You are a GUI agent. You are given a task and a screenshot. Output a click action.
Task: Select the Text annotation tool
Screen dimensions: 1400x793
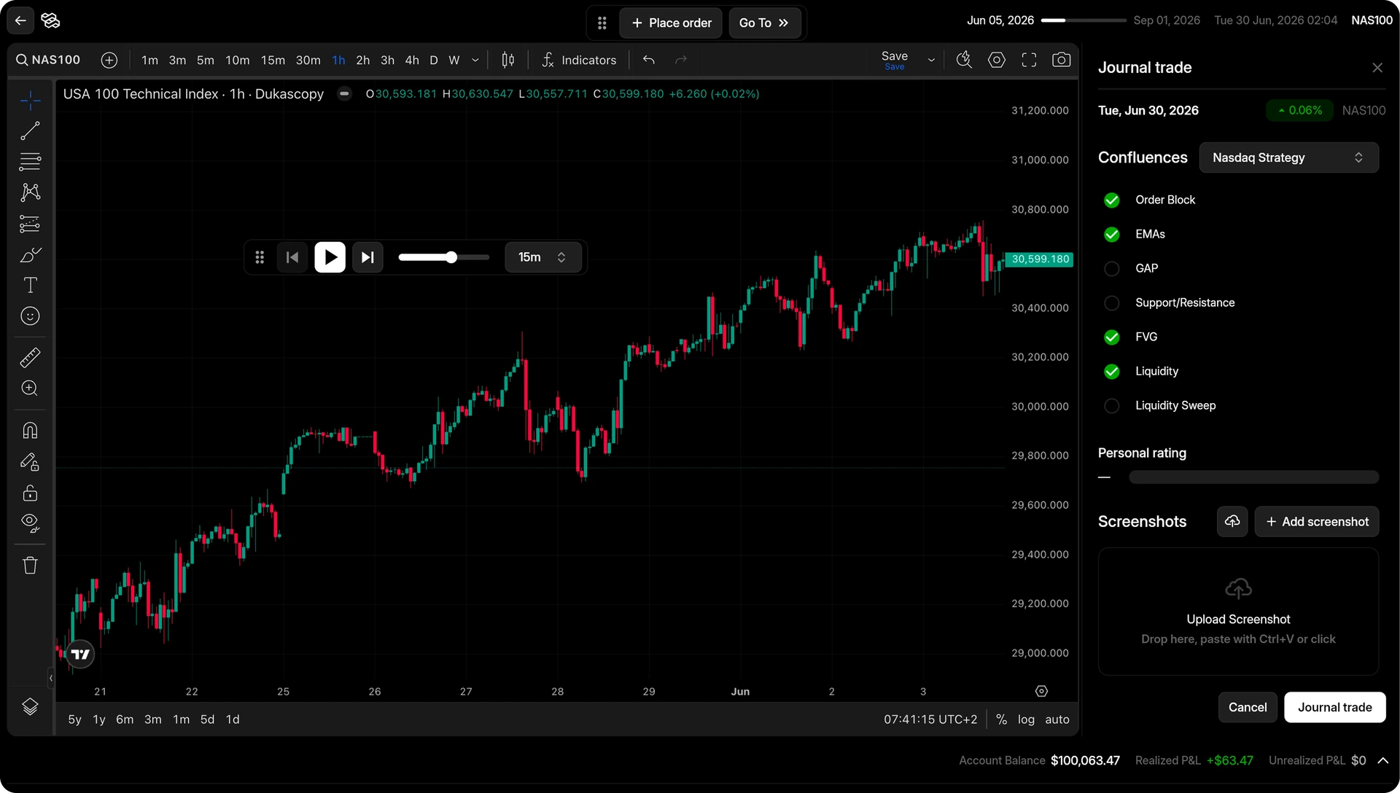(30, 285)
